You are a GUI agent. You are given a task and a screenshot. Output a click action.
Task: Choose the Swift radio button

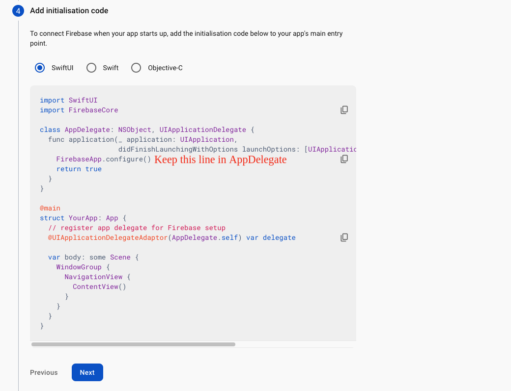[91, 68]
